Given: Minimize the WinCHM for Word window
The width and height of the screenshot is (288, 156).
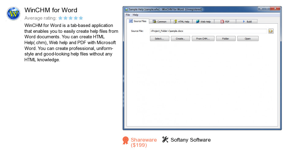Looking at the screenshot, I should [261, 8].
